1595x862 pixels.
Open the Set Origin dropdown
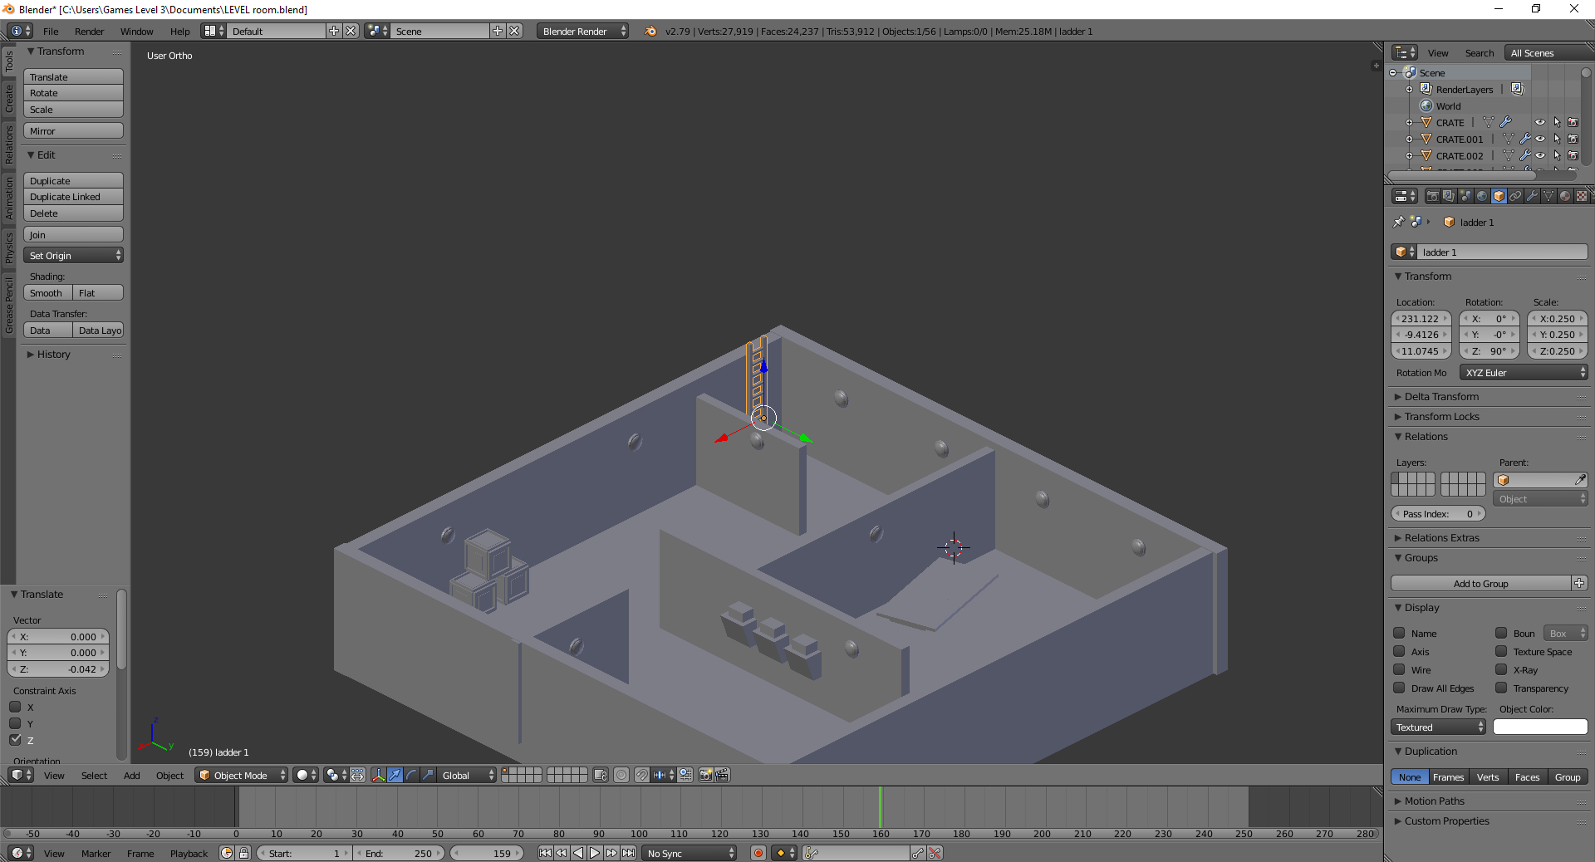tap(74, 256)
